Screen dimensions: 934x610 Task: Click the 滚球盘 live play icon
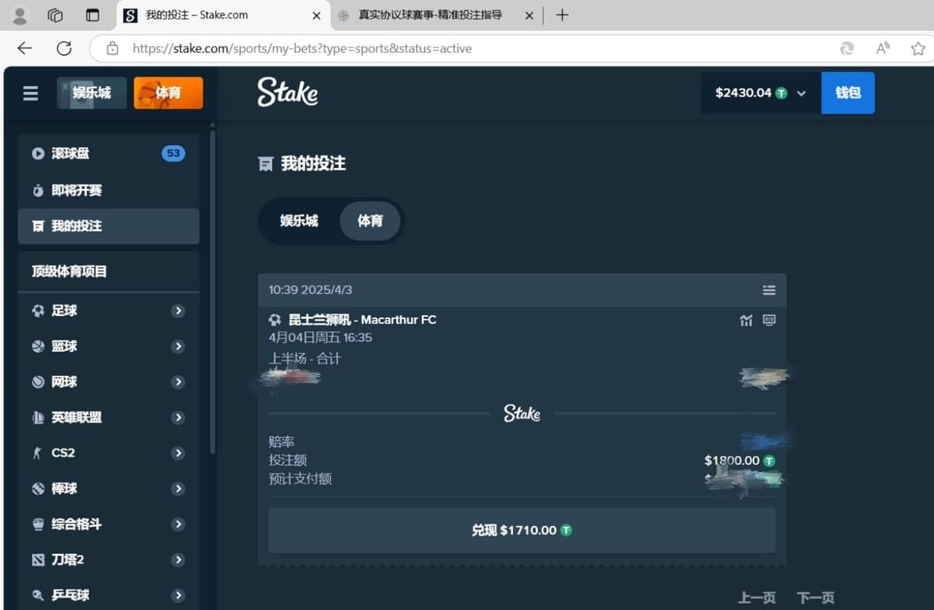(37, 153)
